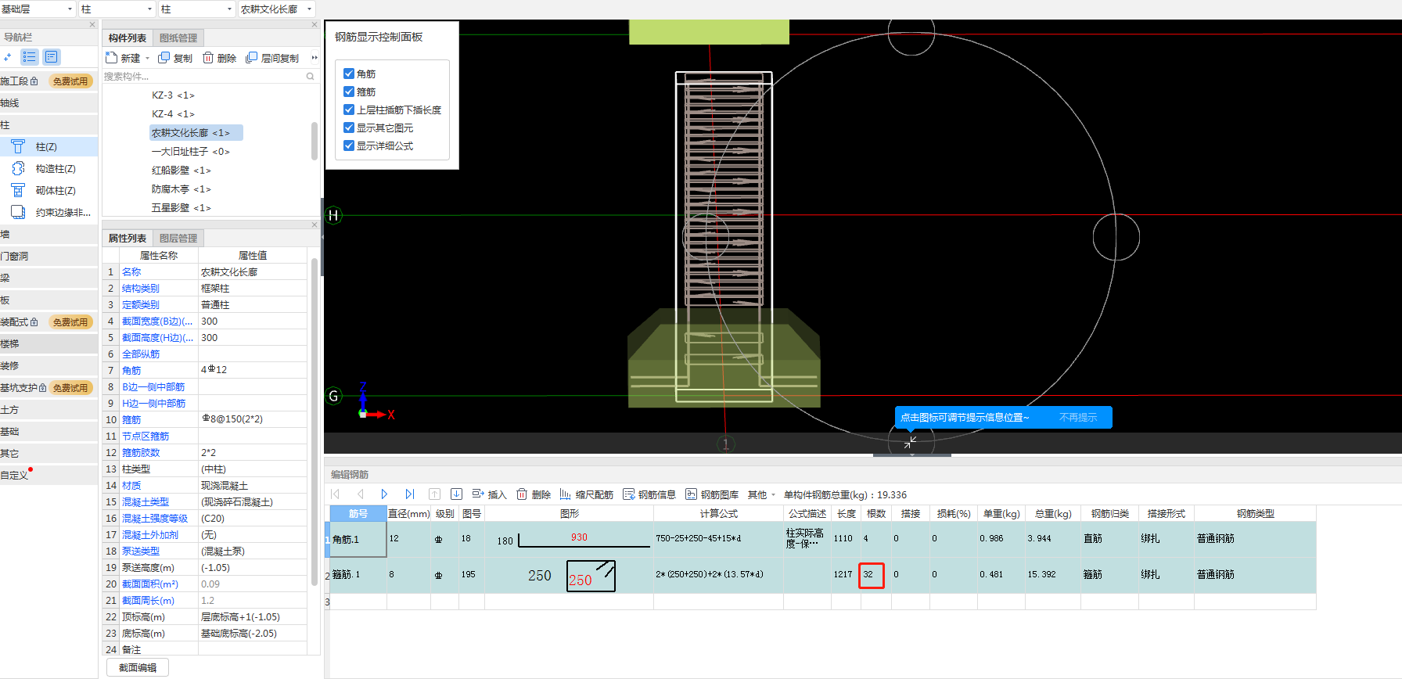The image size is (1402, 679).
Task: Click the sparkle icon in navigation bar
Action: point(8,57)
